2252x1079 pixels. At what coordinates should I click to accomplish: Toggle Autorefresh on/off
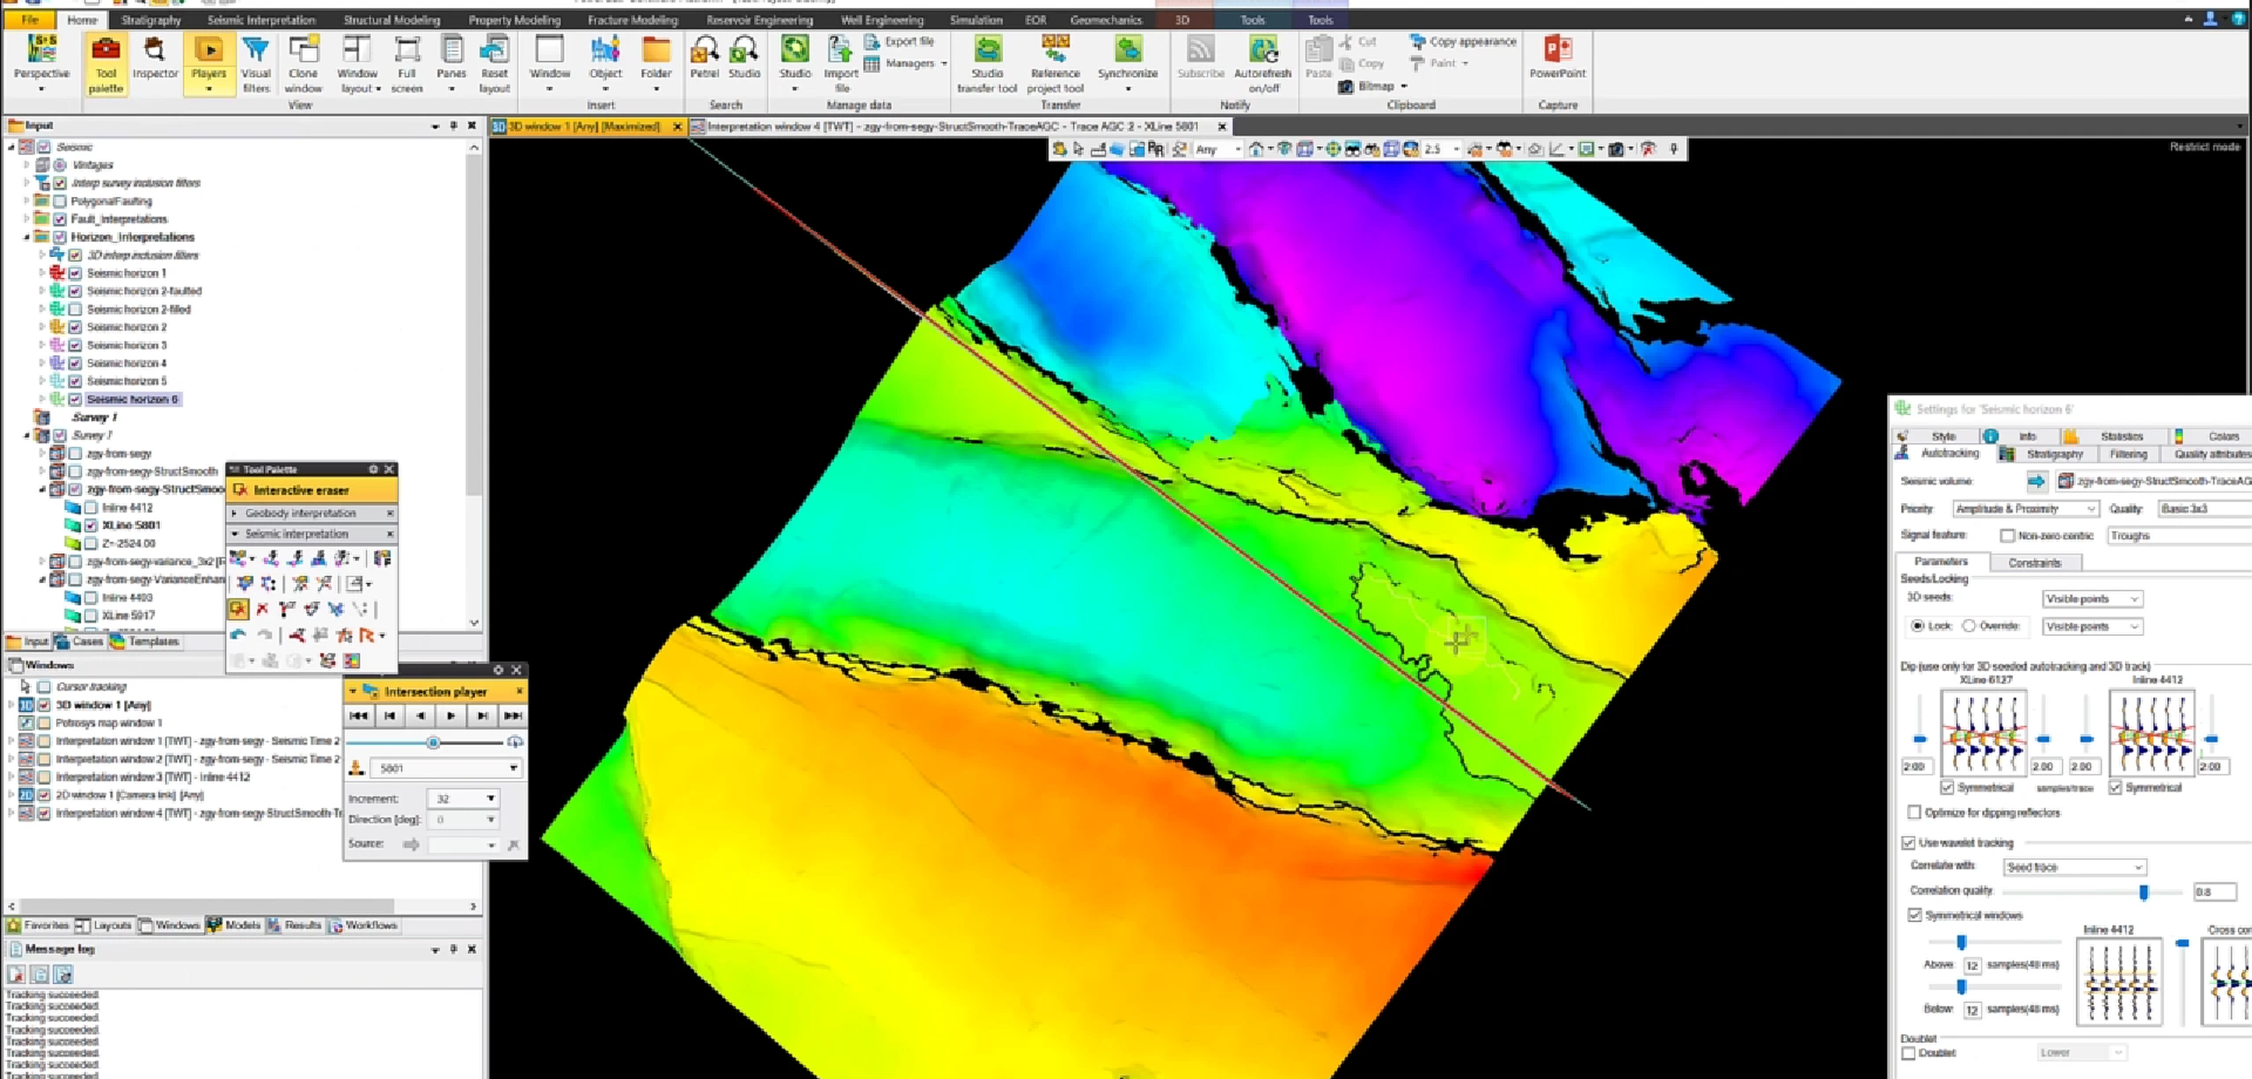click(1263, 64)
